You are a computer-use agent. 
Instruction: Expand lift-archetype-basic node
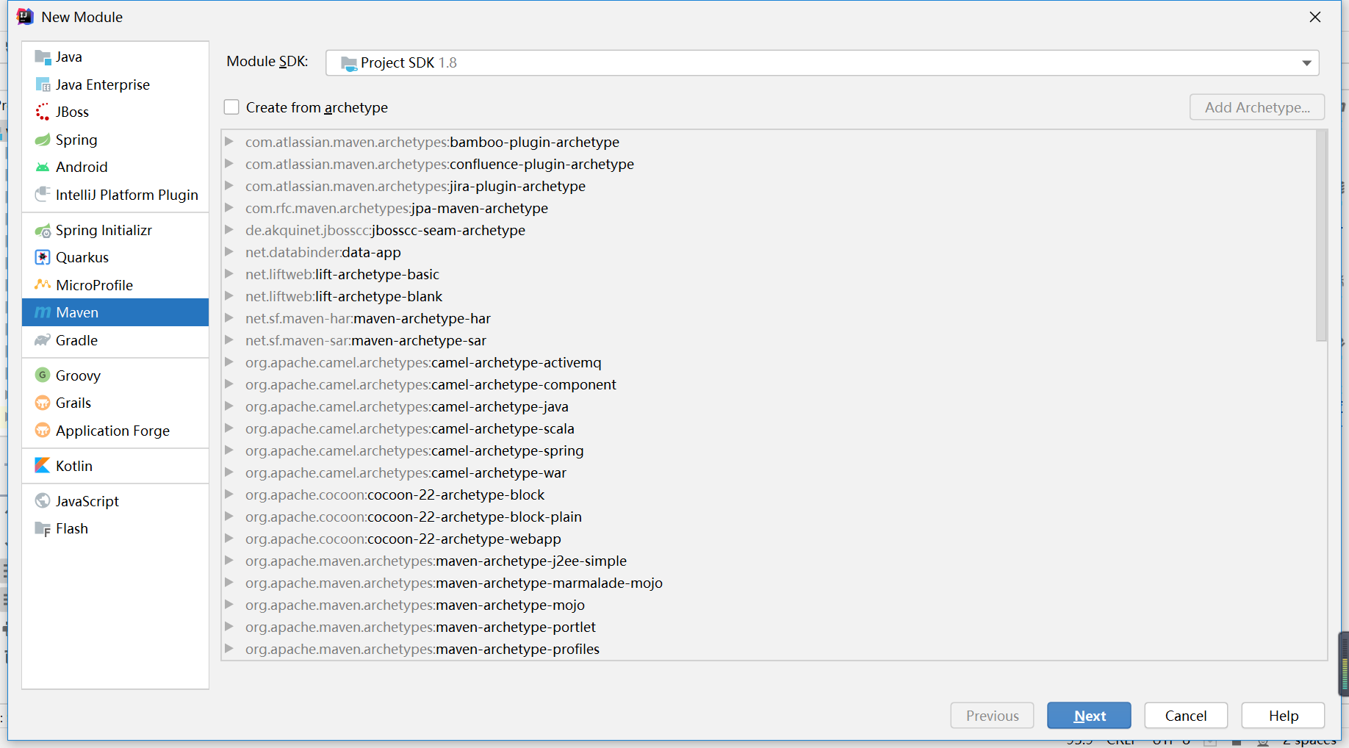click(x=229, y=273)
